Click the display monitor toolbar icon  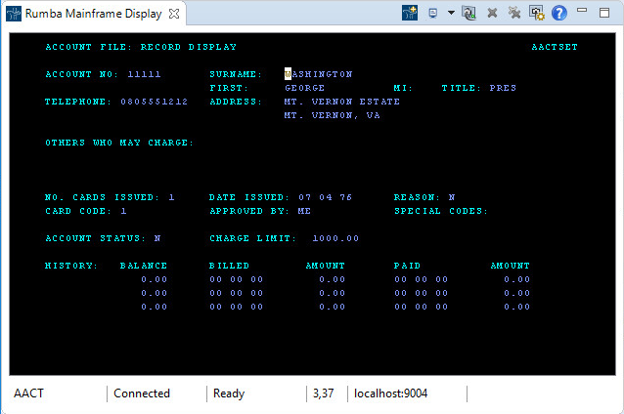[432, 14]
